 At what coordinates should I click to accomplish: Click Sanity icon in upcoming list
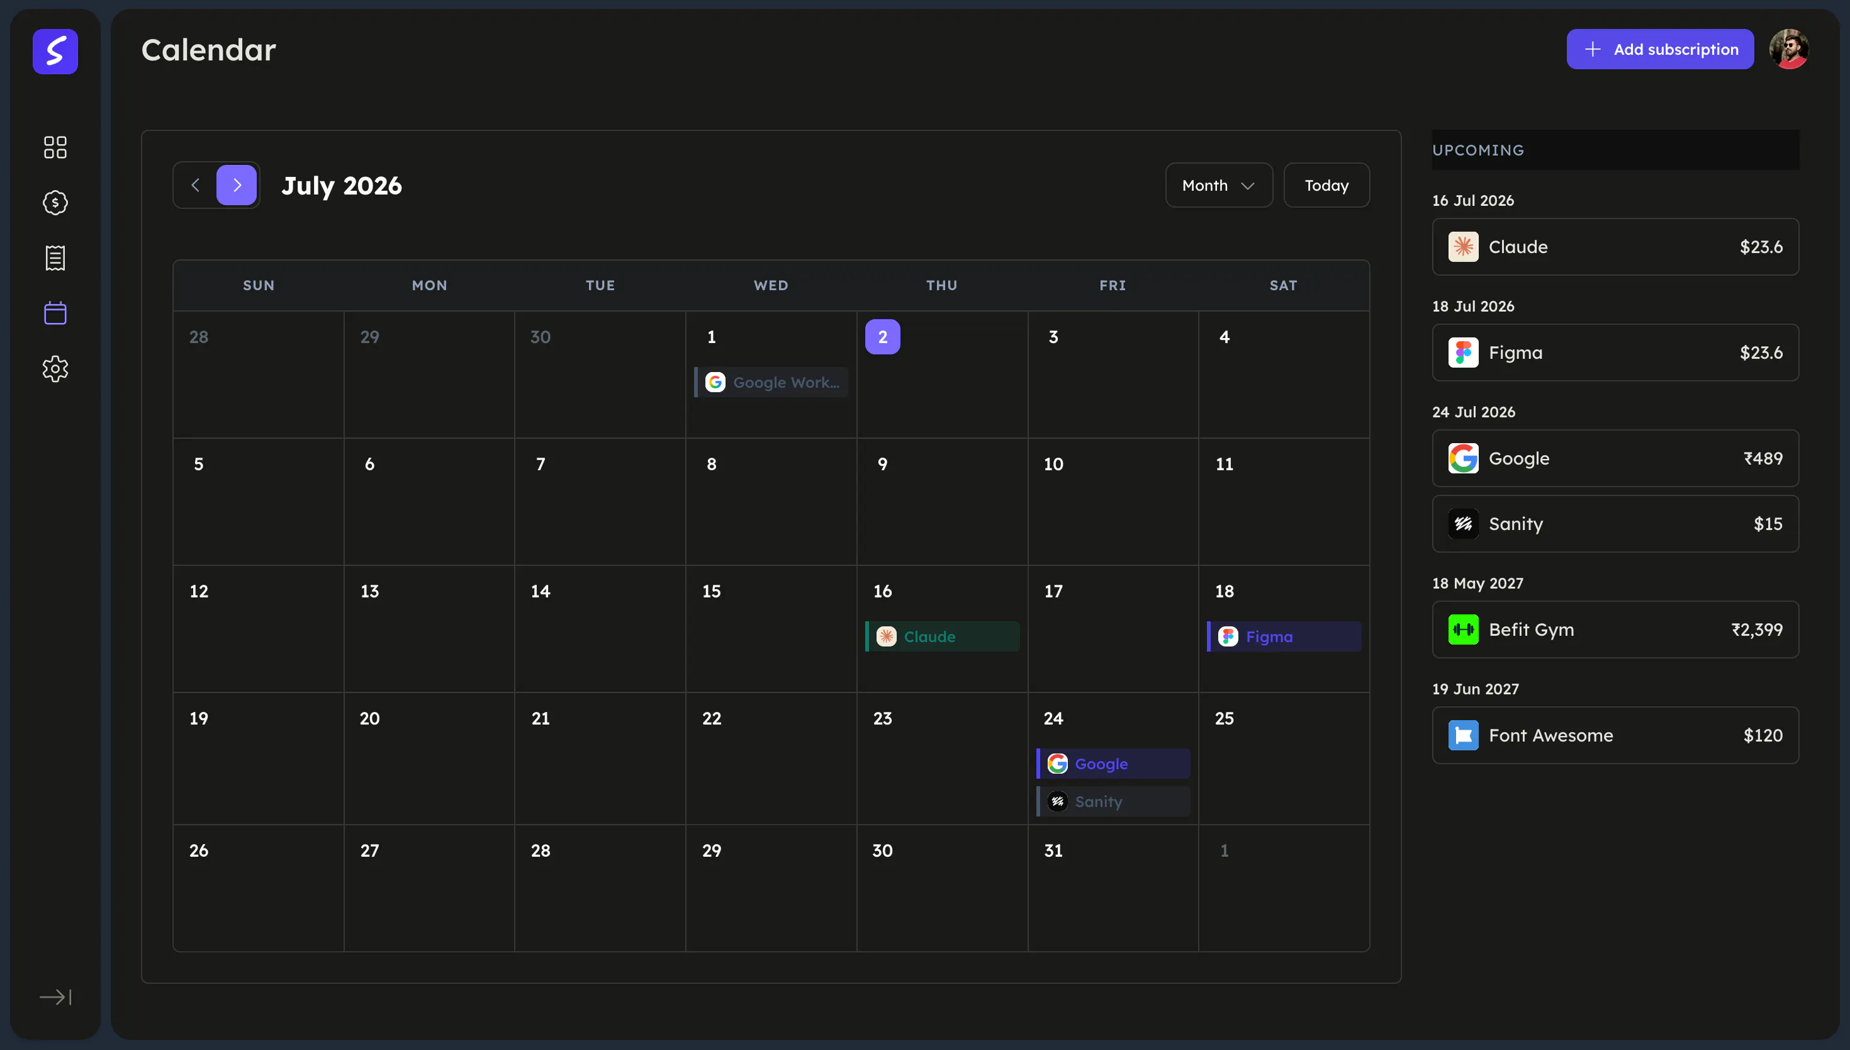1463,524
